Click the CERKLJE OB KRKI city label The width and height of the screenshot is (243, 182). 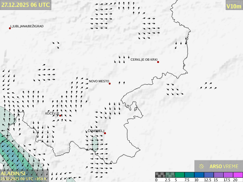(144, 60)
